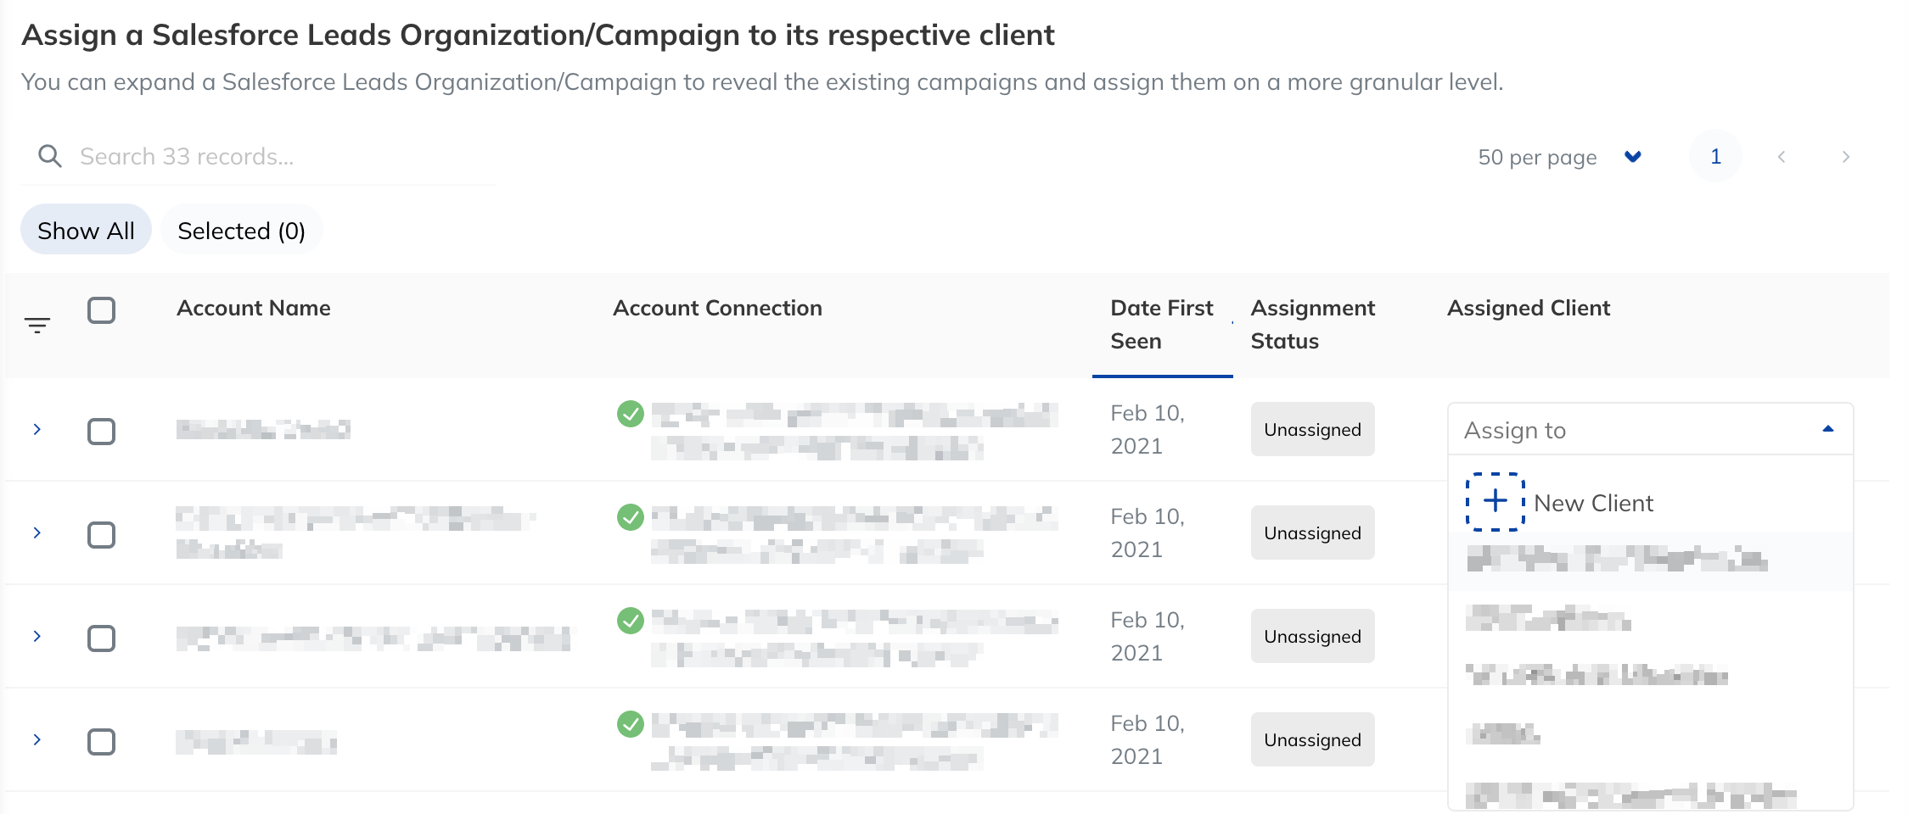This screenshot has height=814, width=1908.
Task: Expand the third account row
Action: (x=37, y=636)
